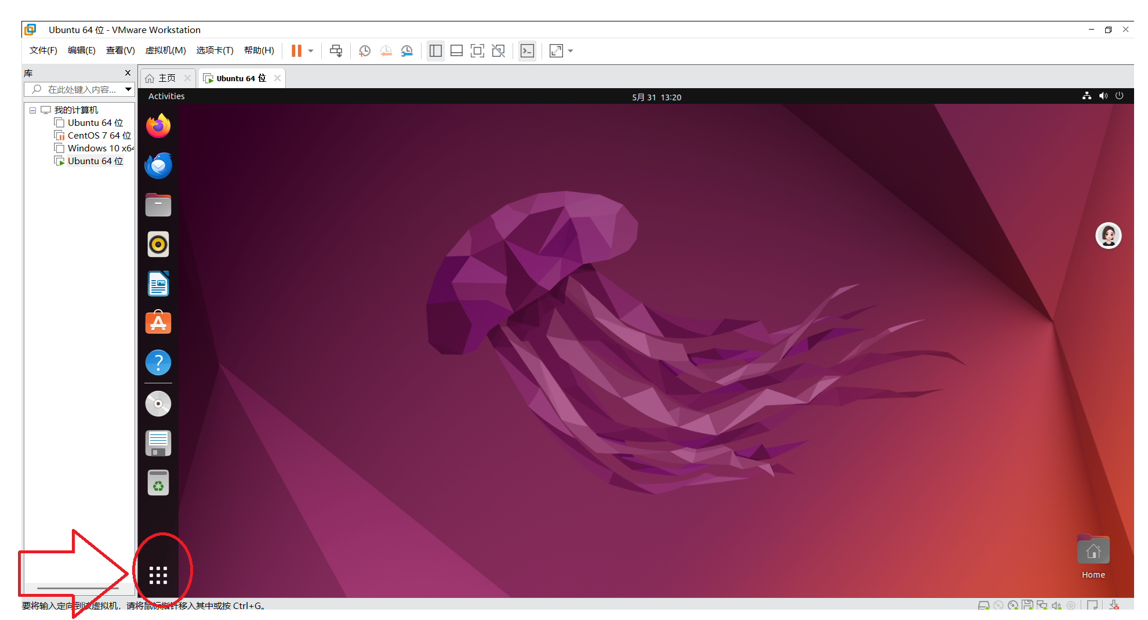Viewport: 1148px width, 620px height.
Task: Open the stretch mode dropdown arrow
Action: (x=571, y=51)
